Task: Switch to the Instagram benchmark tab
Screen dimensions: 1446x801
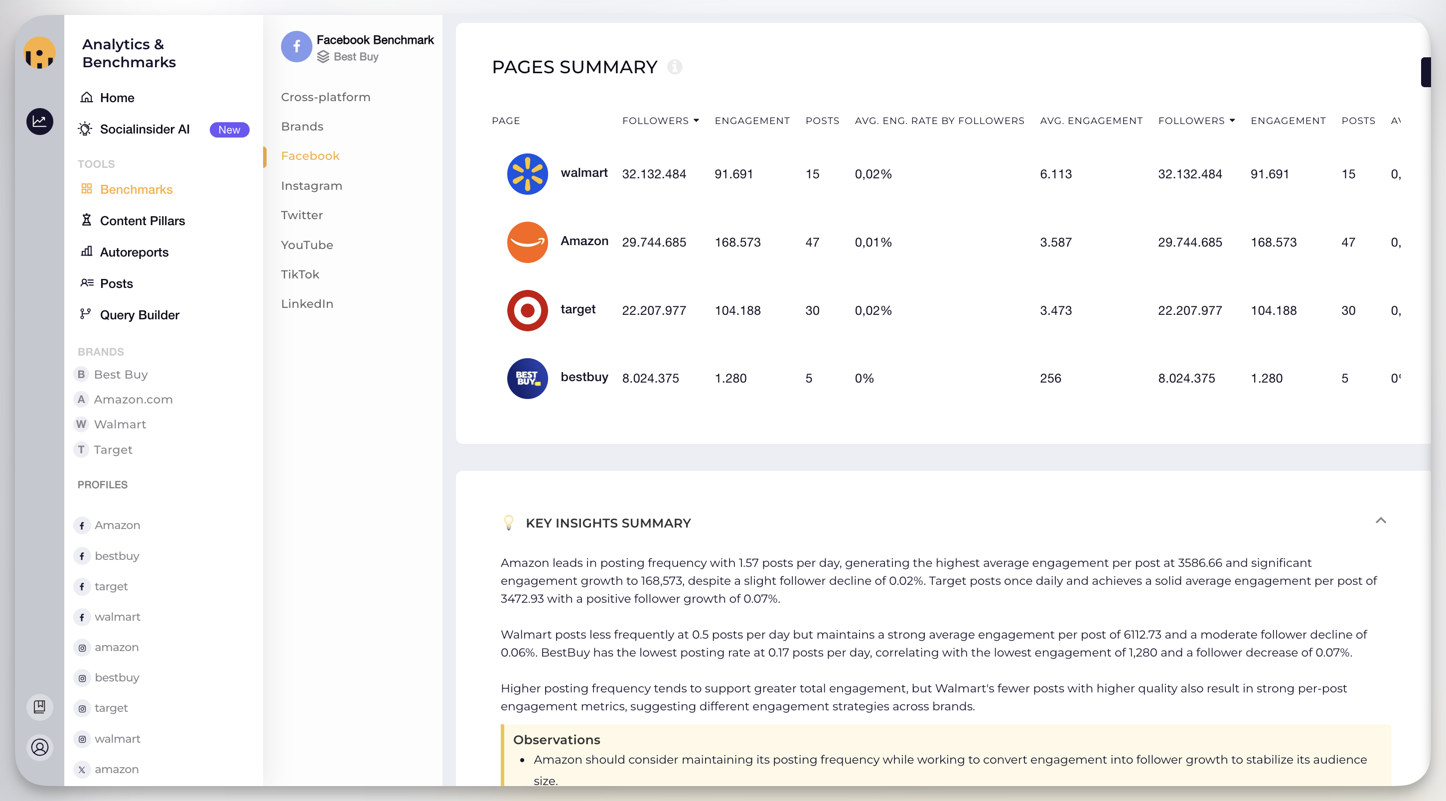Action: pyautogui.click(x=311, y=186)
